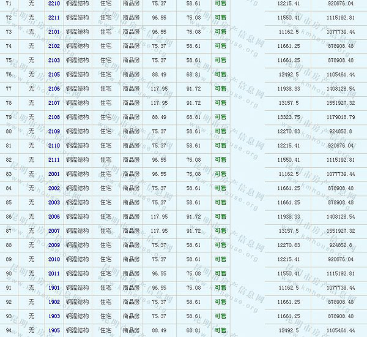The image size is (367, 337).
Task: Open room 2003 details
Action: pos(54,202)
